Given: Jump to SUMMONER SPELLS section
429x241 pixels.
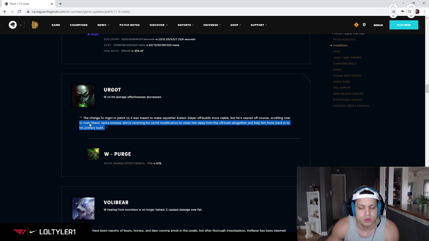Looking at the screenshot, I should click(345, 64).
